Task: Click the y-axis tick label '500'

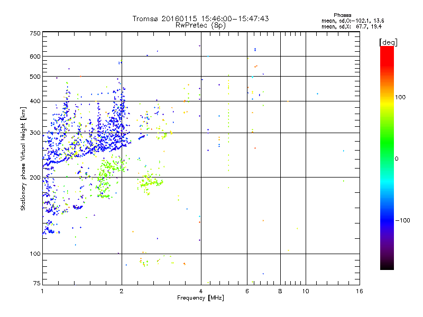Action: (35, 77)
